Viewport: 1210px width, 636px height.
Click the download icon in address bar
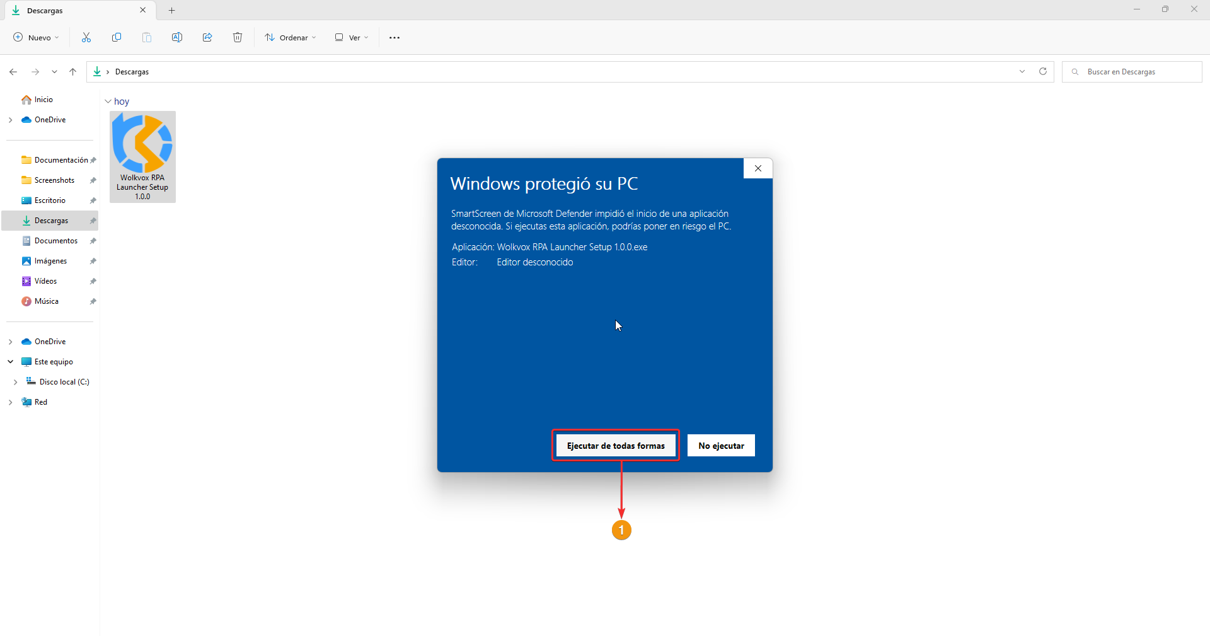tap(97, 71)
